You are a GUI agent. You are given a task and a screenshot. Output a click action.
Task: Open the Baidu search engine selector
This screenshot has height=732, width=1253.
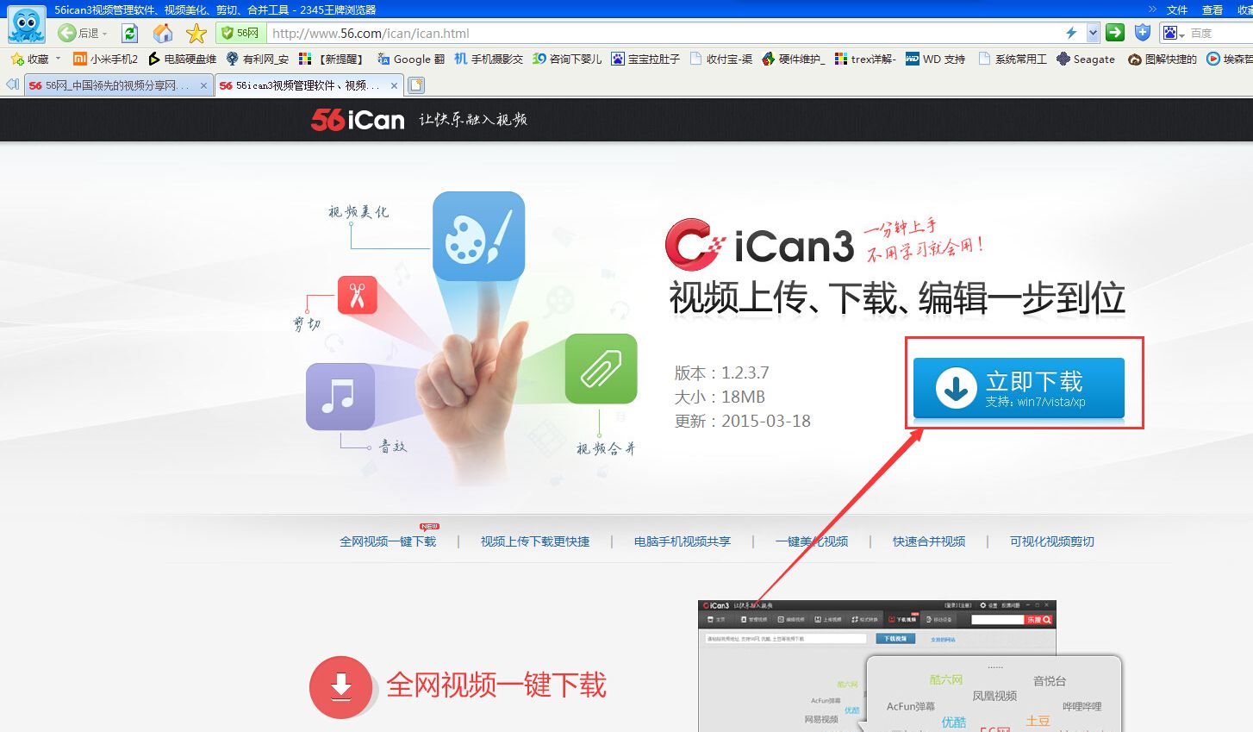(x=1174, y=33)
